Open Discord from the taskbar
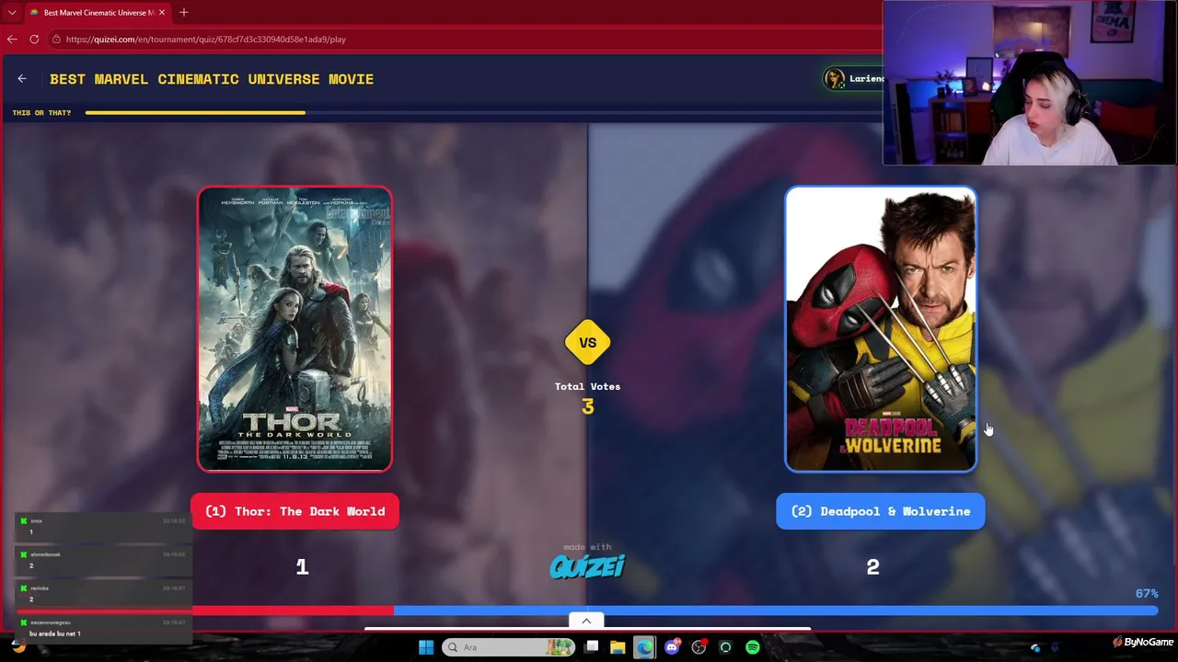Image resolution: width=1178 pixels, height=662 pixels. (x=672, y=647)
